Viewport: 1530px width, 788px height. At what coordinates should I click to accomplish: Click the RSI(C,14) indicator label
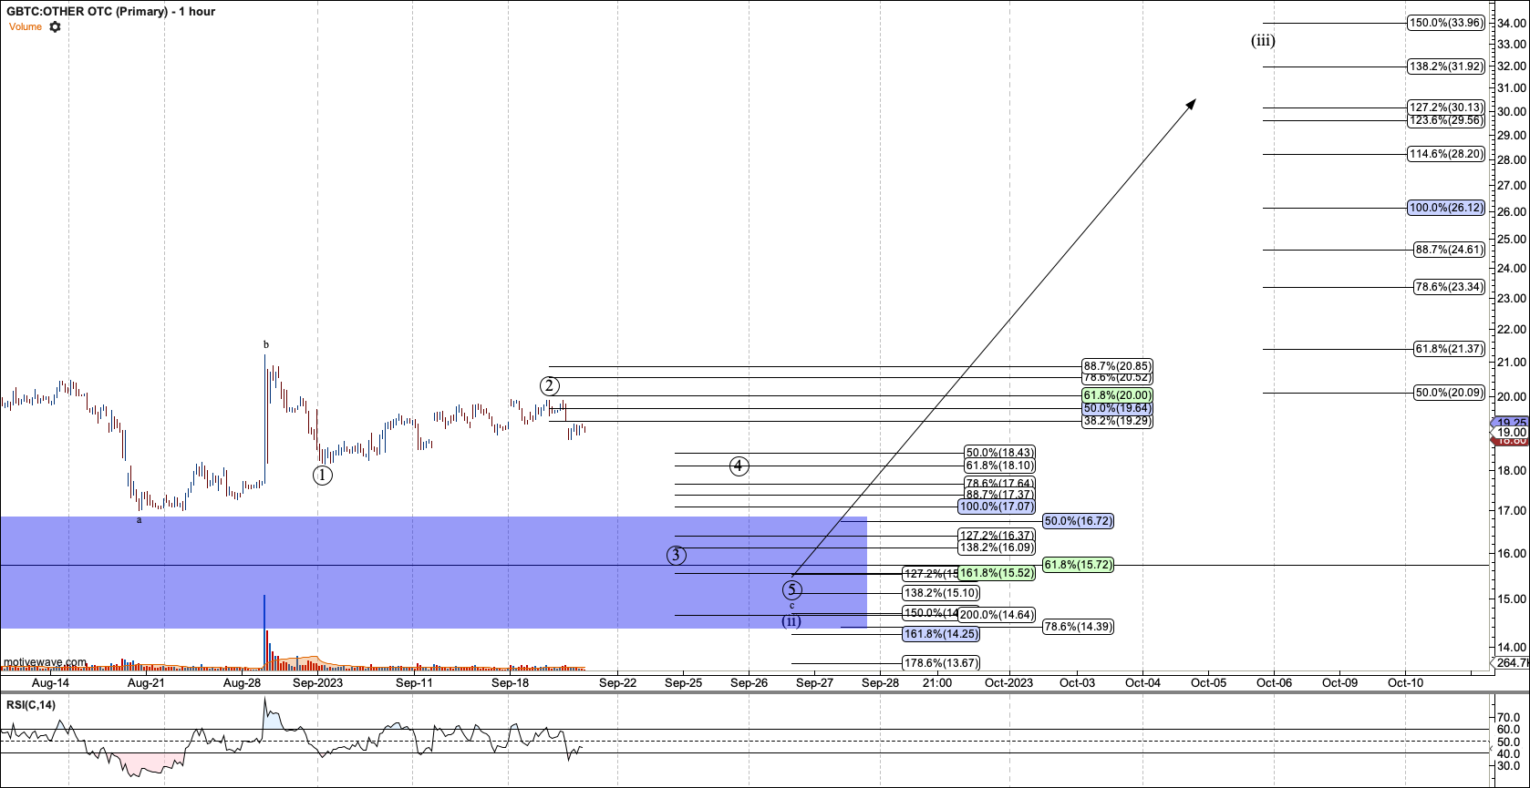[x=31, y=705]
